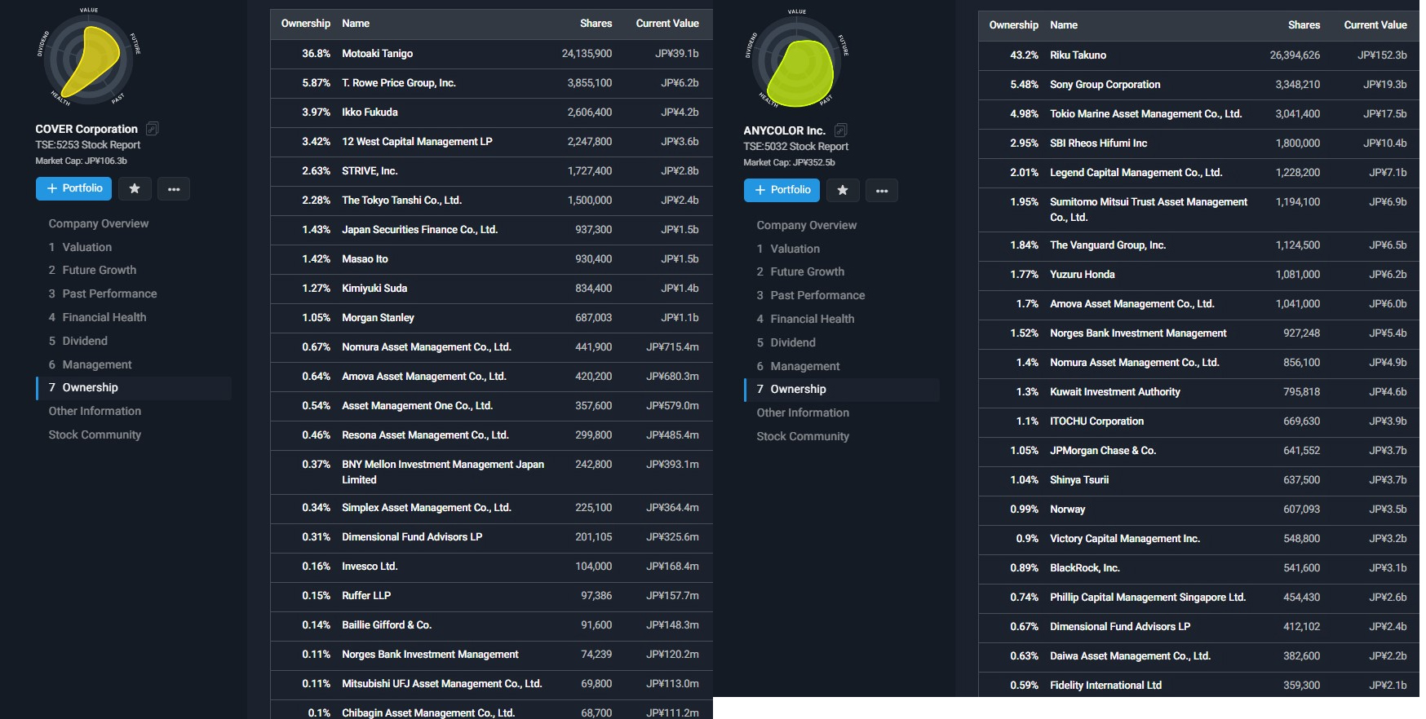Star ANYCOLOR Inc. to add to watchlist
Viewport: 1426px width, 719px height.
coord(843,190)
